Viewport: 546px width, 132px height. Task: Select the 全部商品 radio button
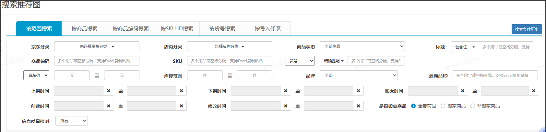tap(413, 106)
